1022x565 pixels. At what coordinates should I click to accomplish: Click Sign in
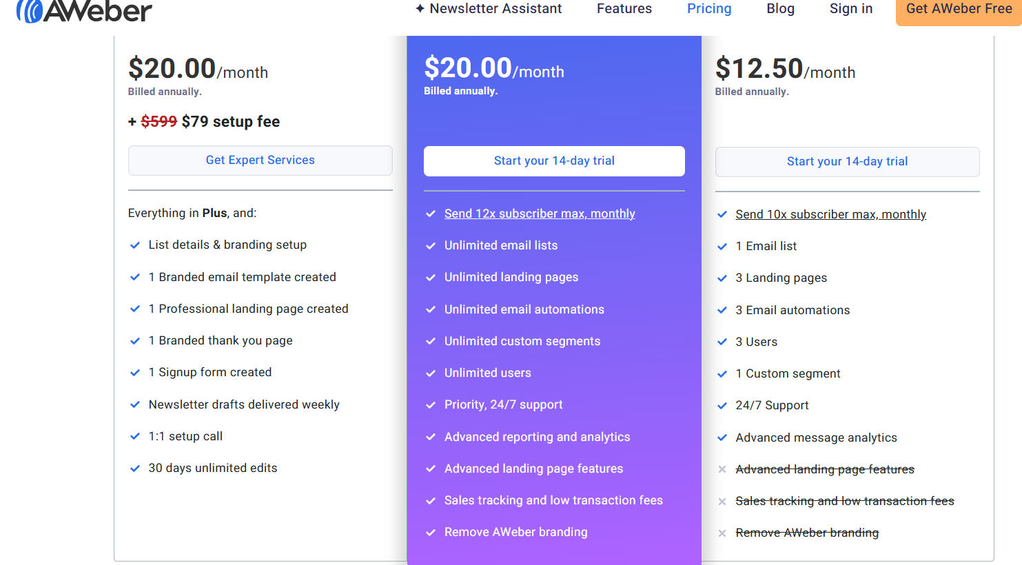[851, 8]
